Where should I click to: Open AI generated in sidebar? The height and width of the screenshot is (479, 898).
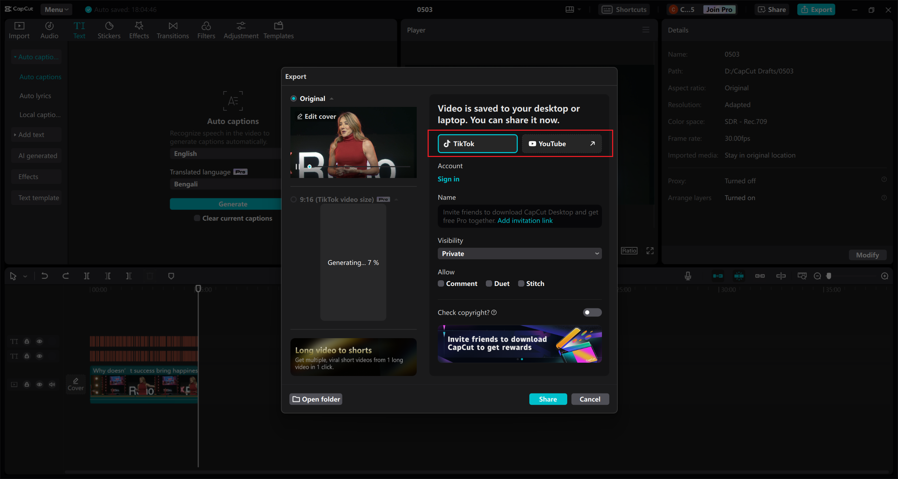(36, 156)
